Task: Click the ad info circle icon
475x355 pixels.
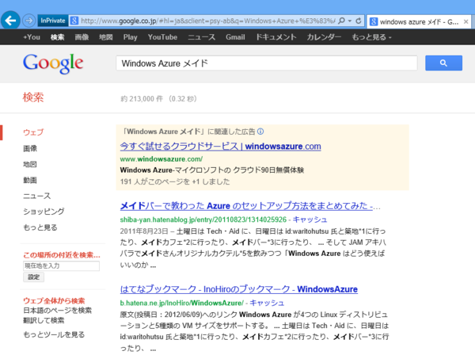Action: click(260, 132)
